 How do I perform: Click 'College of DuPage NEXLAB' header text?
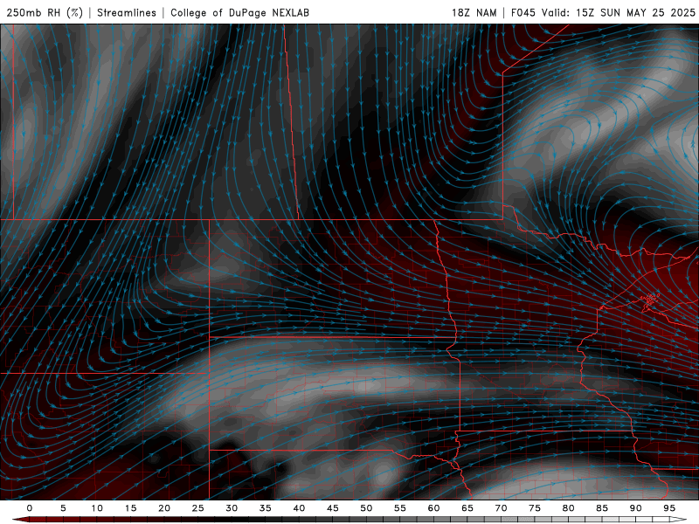239,12
